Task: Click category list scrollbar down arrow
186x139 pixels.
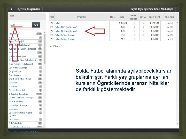Action: (x=45, y=126)
